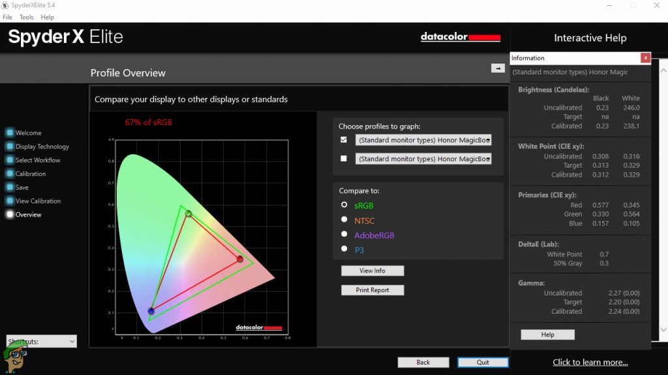Click the Calibration step indicator icon
This screenshot has height=375, width=668.
[10, 173]
